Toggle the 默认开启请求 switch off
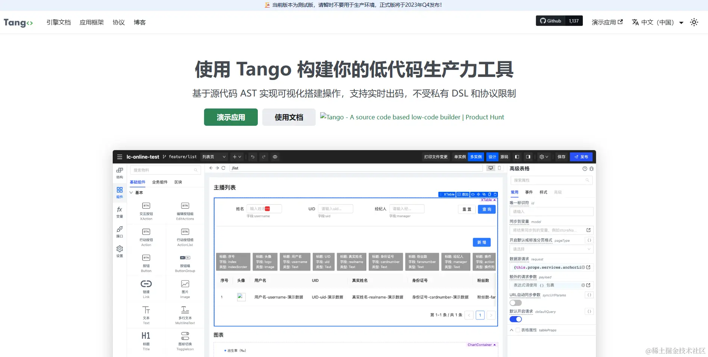This screenshot has width=708, height=357. (516, 319)
